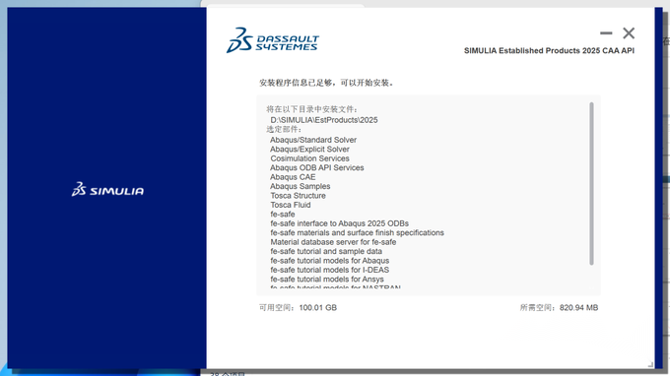Select the D:\SIMULIA\EstProducts\2025 install path
This screenshot has height=376, width=670.
[324, 120]
